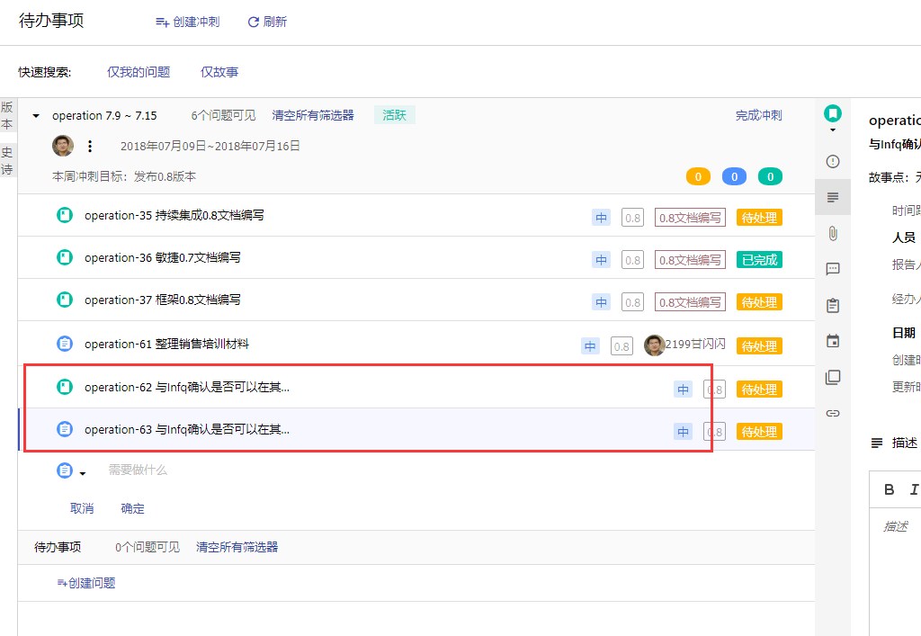Open issue operation-36 敏捷0.7文档编写
This screenshot has width=921, height=636.
[x=162, y=257]
